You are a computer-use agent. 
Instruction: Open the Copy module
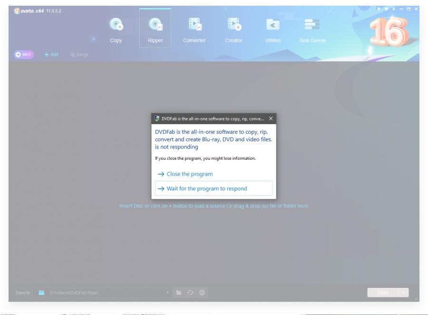point(116,30)
